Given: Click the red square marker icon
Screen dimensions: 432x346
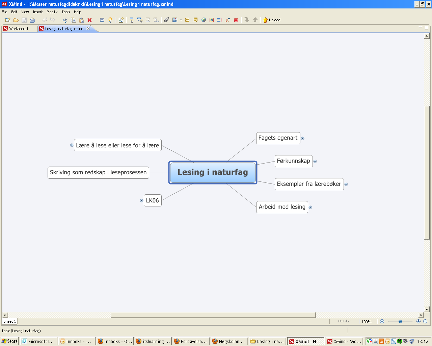Looking at the screenshot, I should pos(236,20).
